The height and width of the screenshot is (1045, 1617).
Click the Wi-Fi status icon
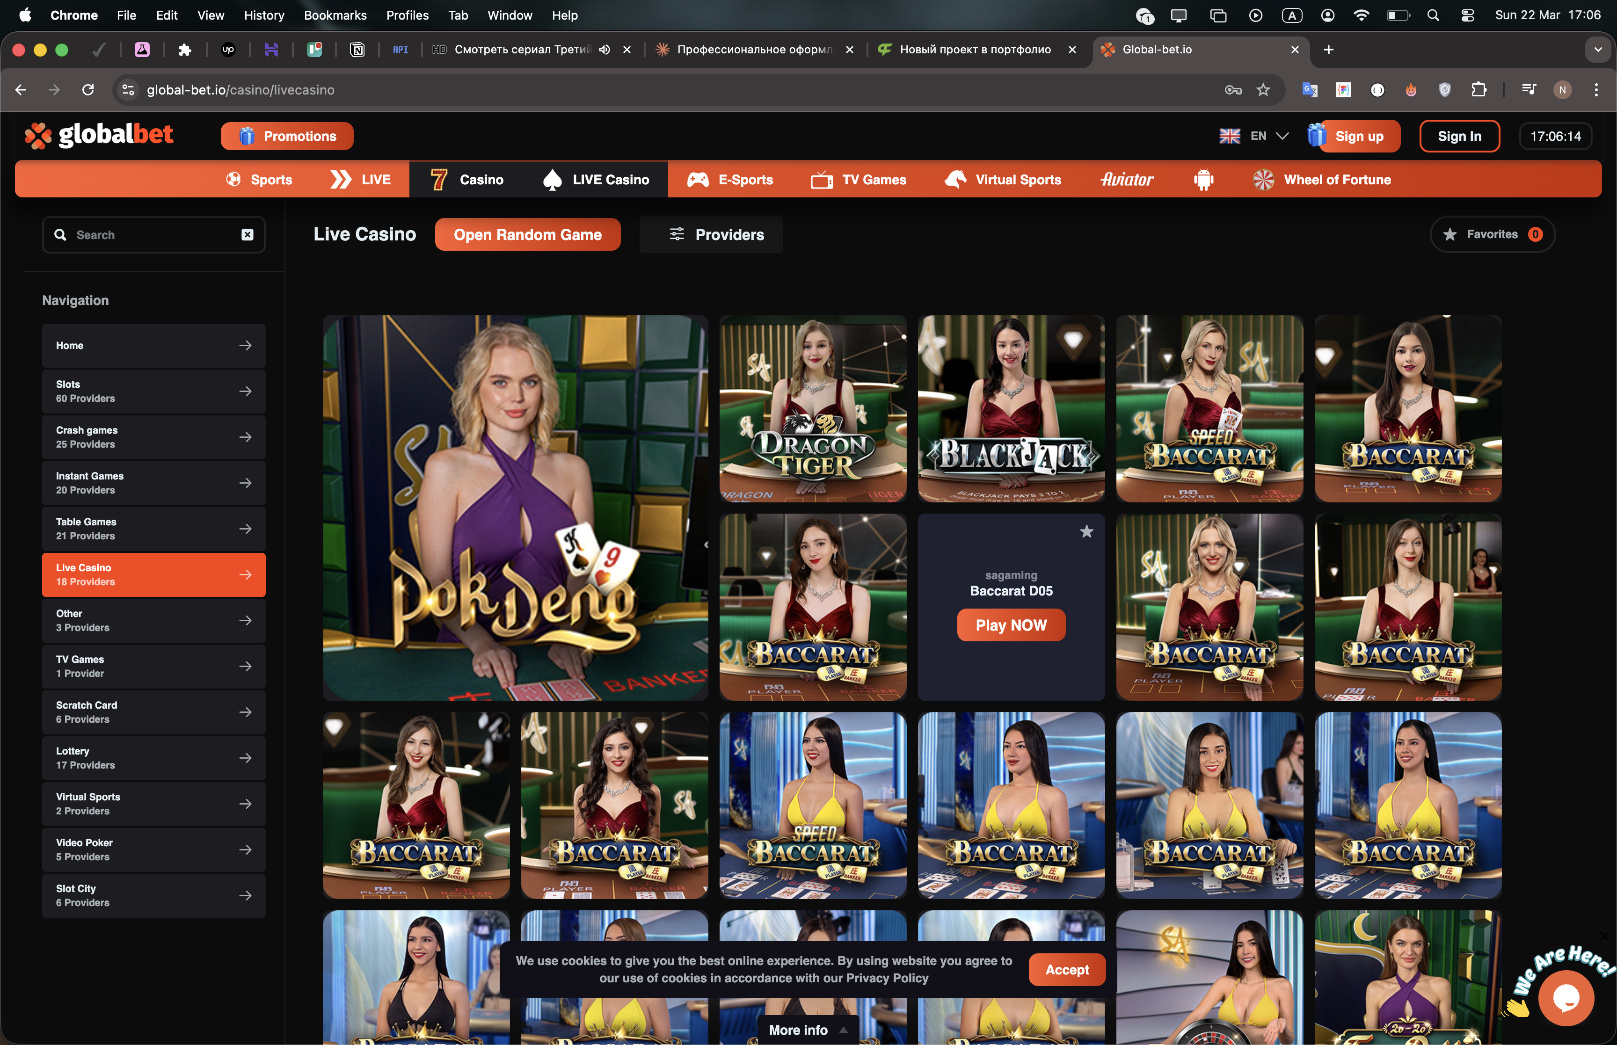tap(1361, 15)
